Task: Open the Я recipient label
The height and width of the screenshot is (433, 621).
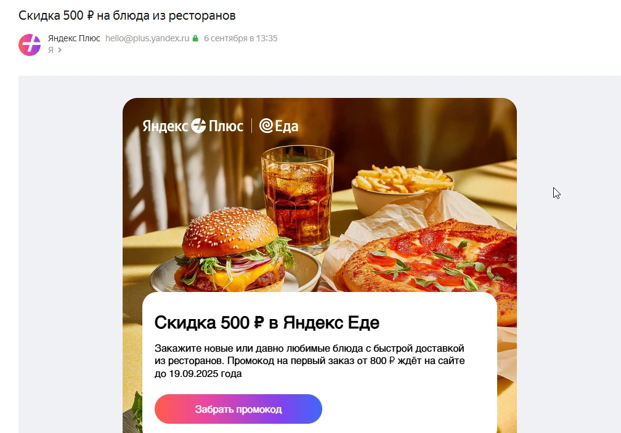Action: point(51,50)
